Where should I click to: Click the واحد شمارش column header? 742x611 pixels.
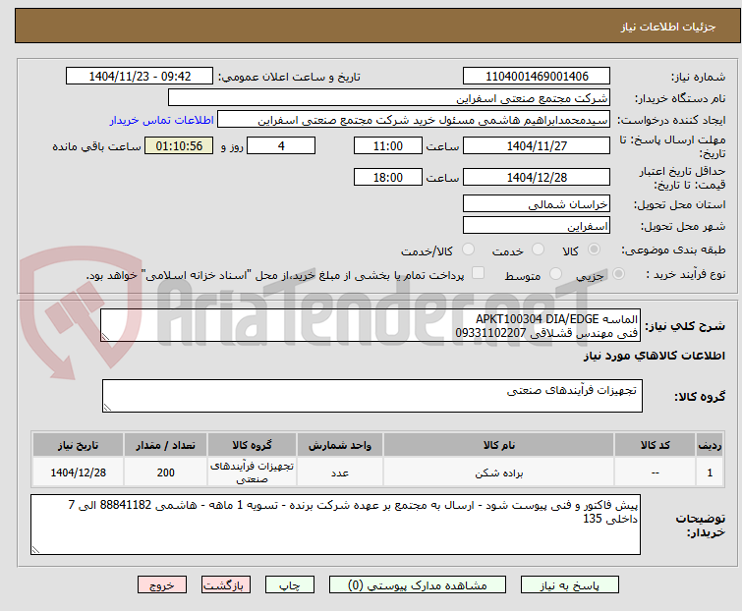point(340,445)
